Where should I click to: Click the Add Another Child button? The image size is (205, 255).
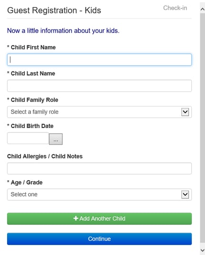coord(99,218)
